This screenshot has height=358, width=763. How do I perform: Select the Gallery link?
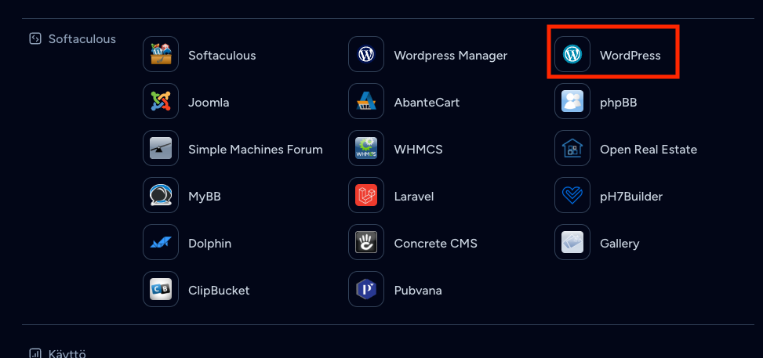click(619, 244)
